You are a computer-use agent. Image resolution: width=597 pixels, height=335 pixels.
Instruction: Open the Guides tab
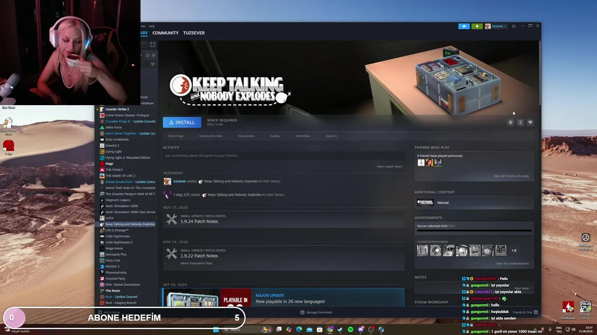pyautogui.click(x=275, y=136)
